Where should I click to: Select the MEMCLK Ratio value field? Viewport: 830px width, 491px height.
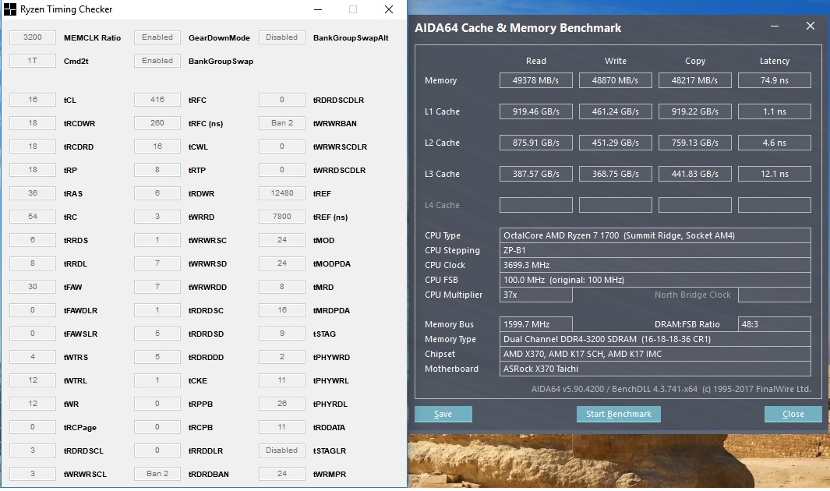[33, 37]
